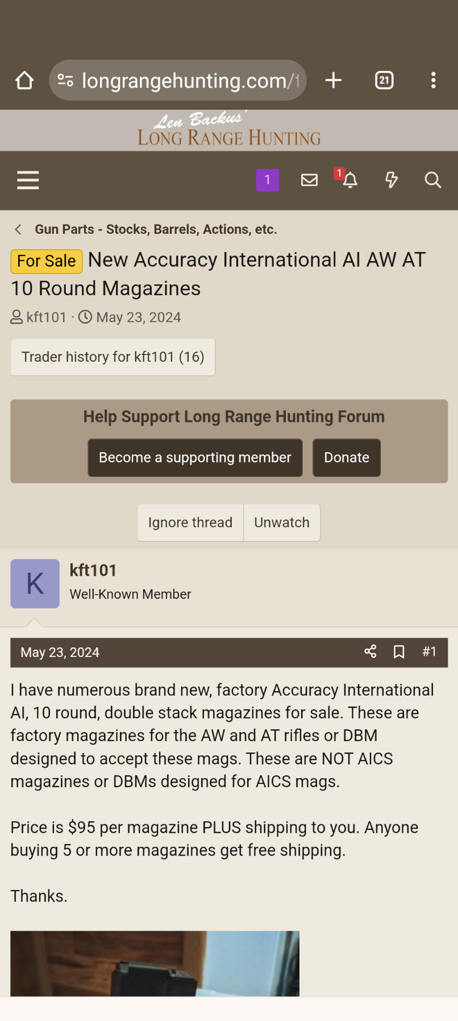This screenshot has height=1021, width=458.
Task: Open the inbox envelope icon
Action: click(x=309, y=180)
